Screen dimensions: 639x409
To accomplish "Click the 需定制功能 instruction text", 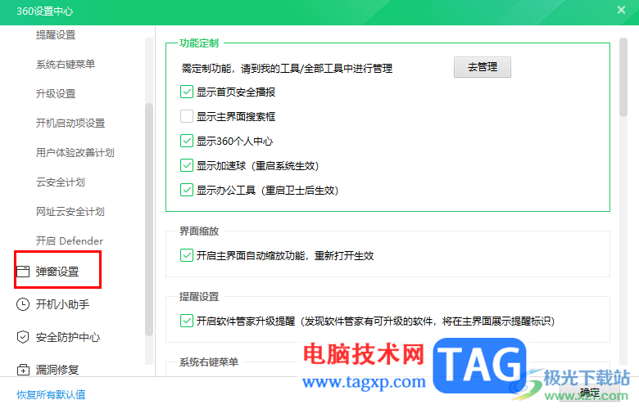I will (x=287, y=68).
